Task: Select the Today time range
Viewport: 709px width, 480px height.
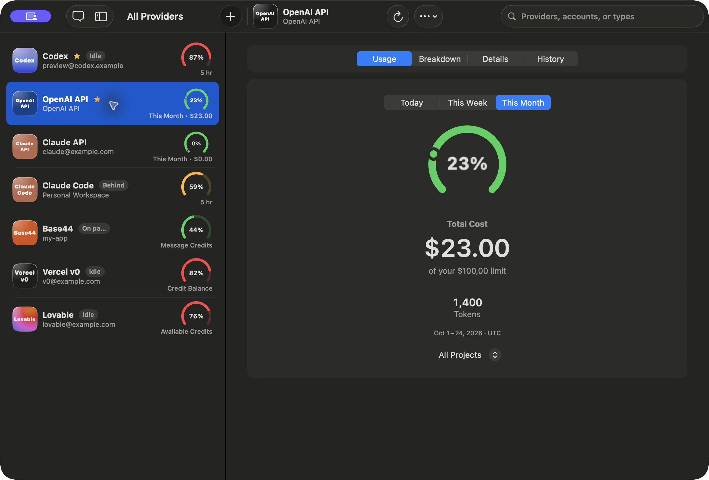Action: 412,102
